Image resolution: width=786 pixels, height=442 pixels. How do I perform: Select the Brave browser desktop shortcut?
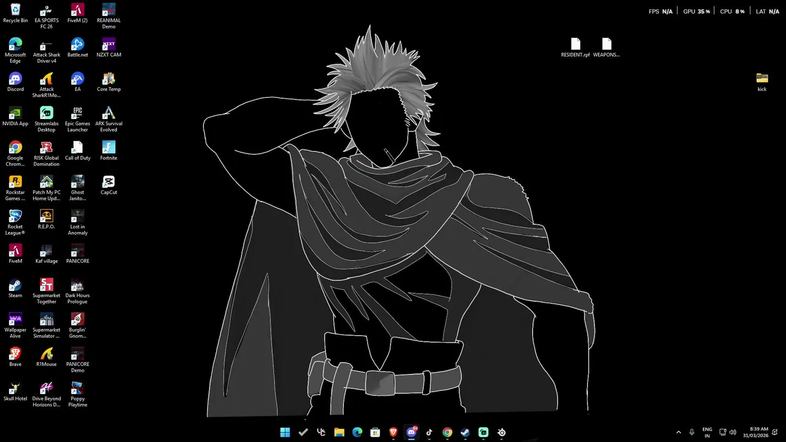point(15,357)
